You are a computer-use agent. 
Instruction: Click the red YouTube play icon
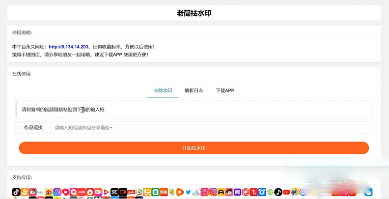pyautogui.click(x=286, y=192)
